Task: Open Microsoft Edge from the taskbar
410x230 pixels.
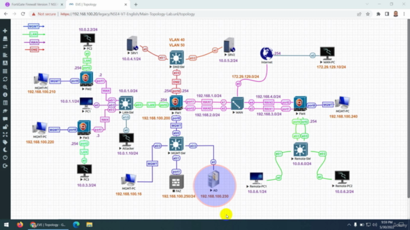Action: click(76, 224)
